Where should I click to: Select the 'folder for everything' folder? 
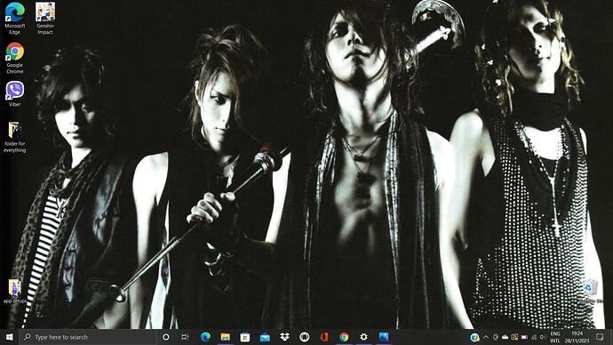[15, 137]
